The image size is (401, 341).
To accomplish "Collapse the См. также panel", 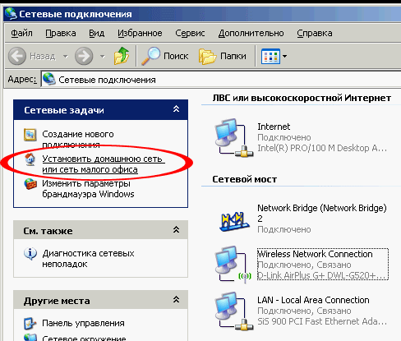I will pos(176,229).
